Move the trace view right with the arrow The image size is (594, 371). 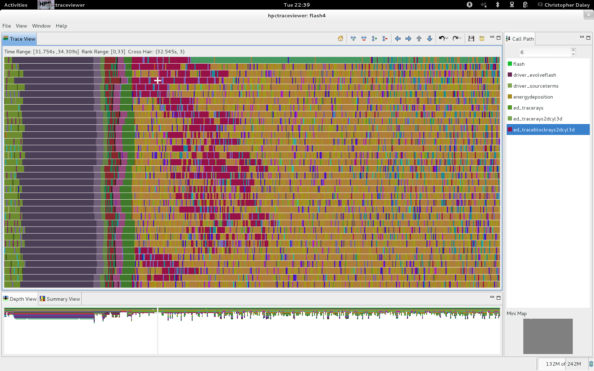[408, 39]
